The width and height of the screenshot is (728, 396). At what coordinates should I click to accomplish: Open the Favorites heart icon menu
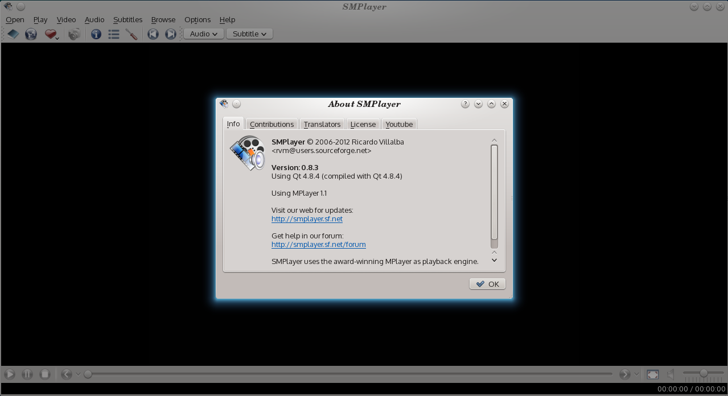[x=52, y=34]
